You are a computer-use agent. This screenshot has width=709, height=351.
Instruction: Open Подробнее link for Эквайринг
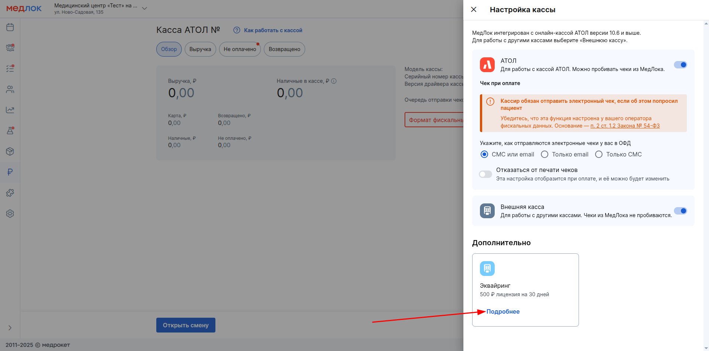(503, 311)
